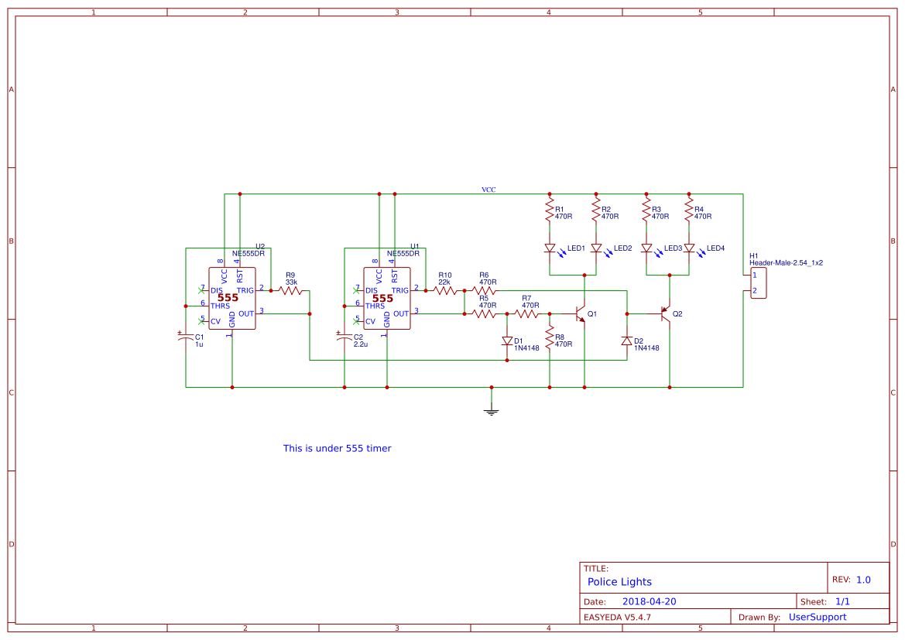The image size is (905, 640).
Task: Click header H1 pin 2
Action: click(x=754, y=291)
